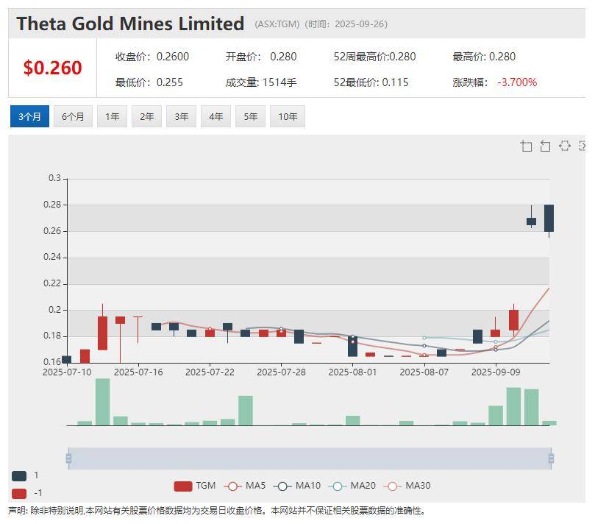Switch to the 6个月 period tab
Image resolution: width=595 pixels, height=524 pixels.
(73, 116)
